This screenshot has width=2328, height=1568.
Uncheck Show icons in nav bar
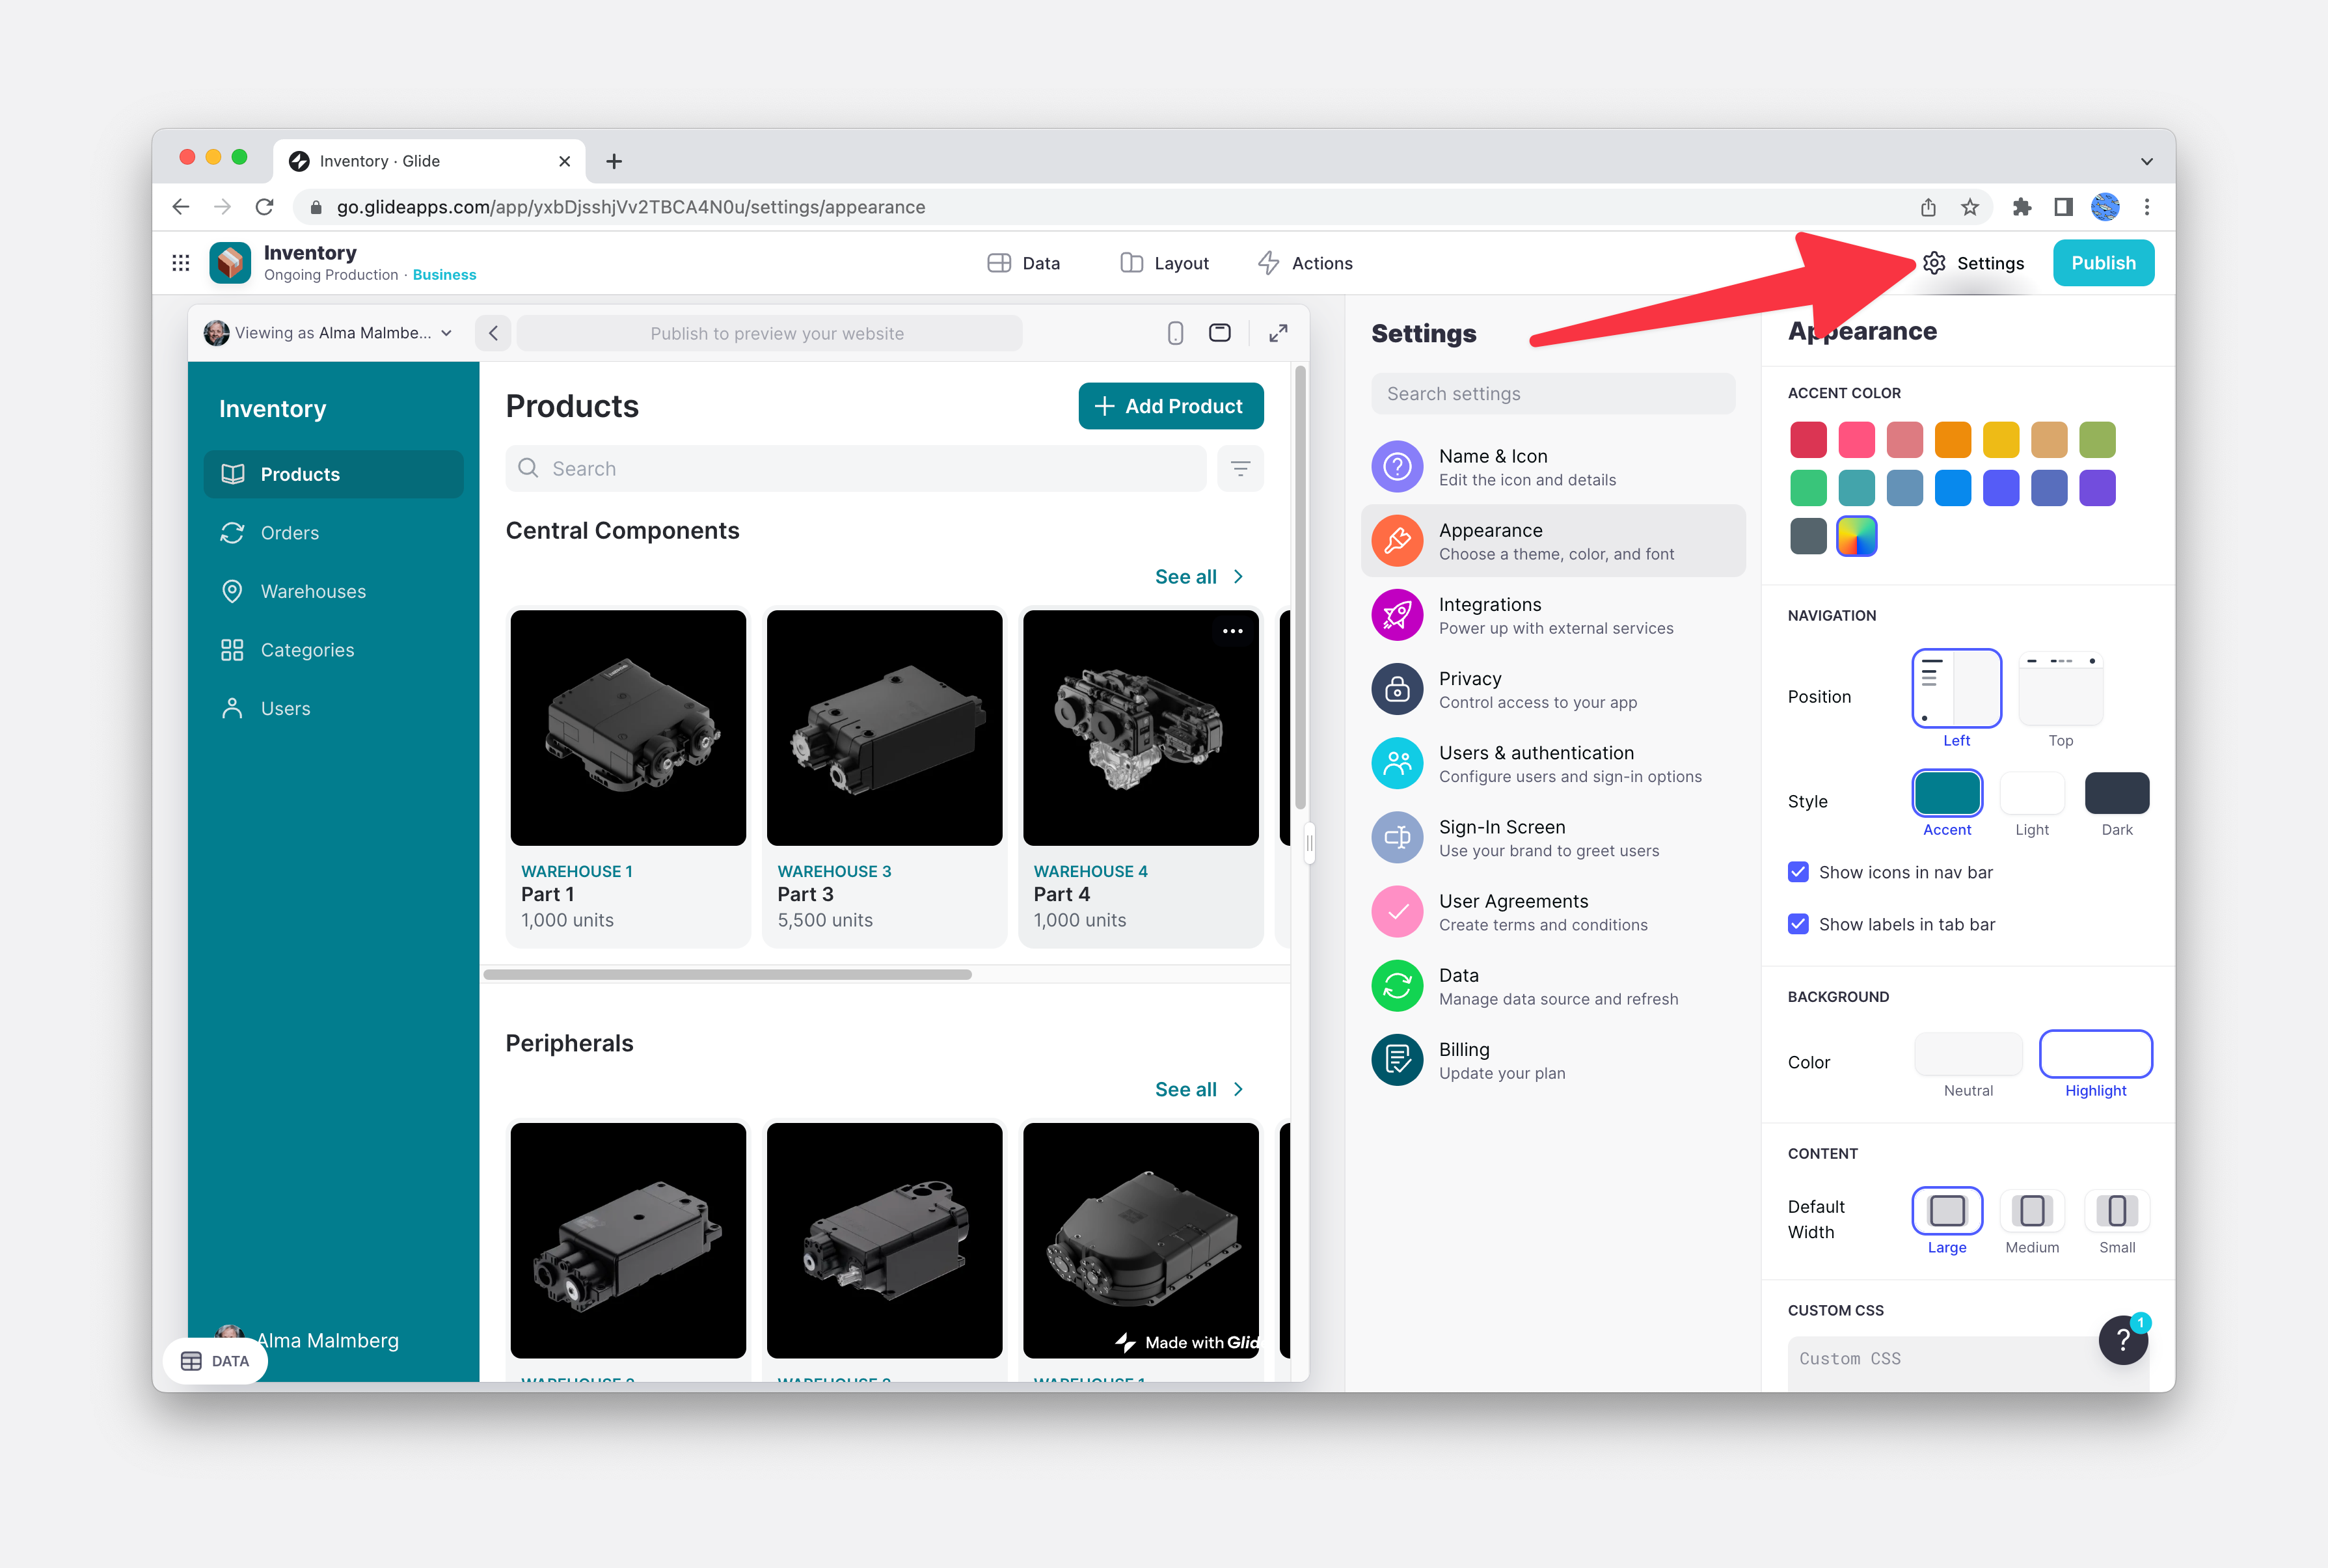pyautogui.click(x=1798, y=872)
